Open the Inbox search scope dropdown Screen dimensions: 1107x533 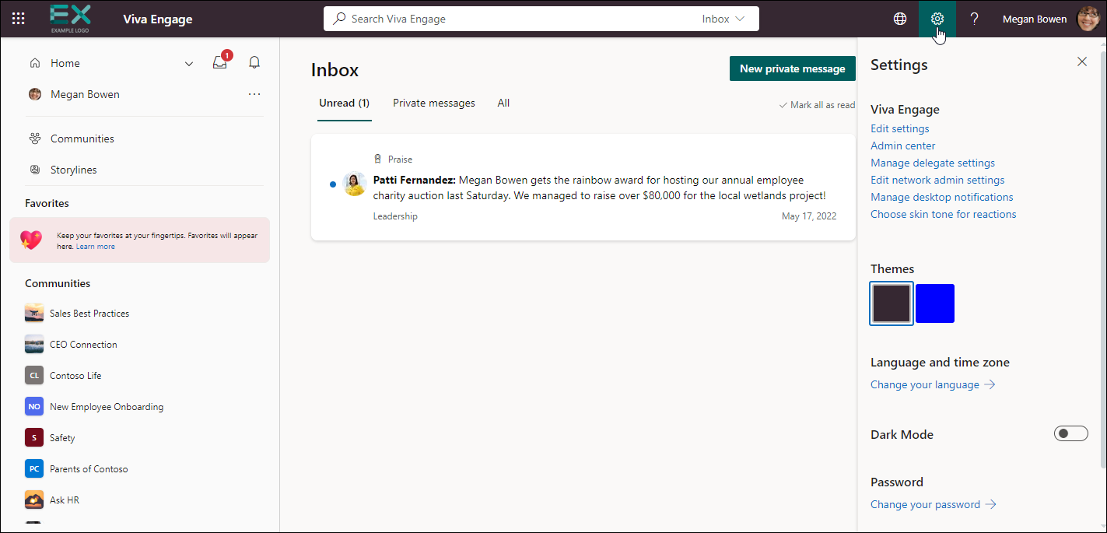pos(723,19)
